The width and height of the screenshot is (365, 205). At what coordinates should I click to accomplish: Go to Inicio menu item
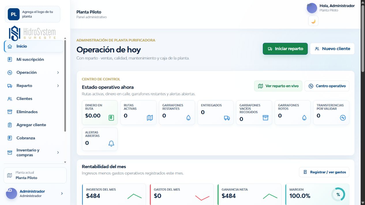34,46
